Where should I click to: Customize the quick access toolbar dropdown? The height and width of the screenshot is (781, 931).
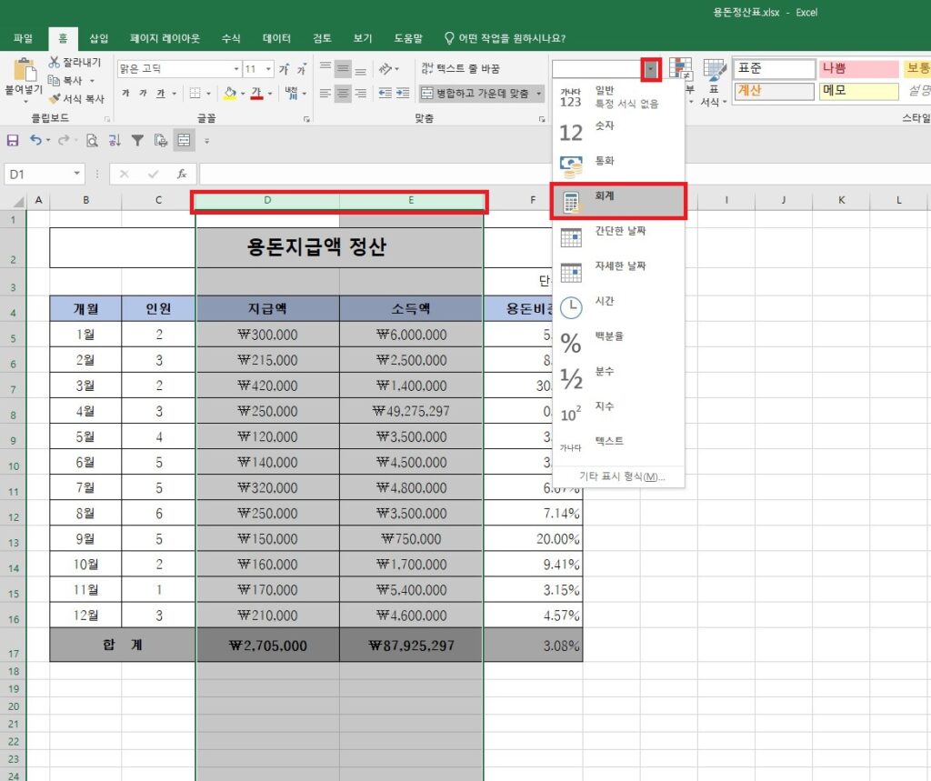click(x=206, y=141)
